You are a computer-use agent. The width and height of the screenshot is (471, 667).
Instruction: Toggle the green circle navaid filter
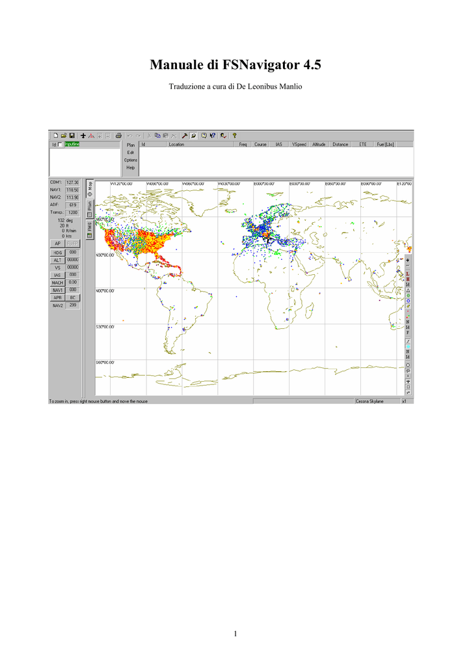point(408,295)
